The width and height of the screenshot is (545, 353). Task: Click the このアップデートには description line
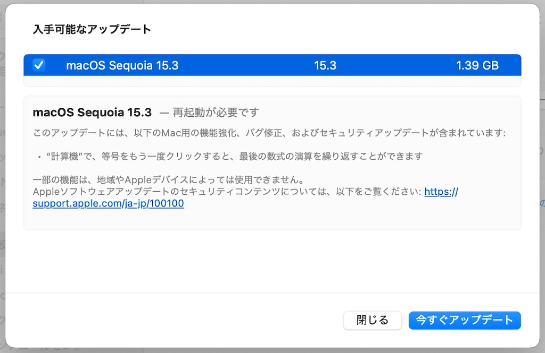click(269, 133)
